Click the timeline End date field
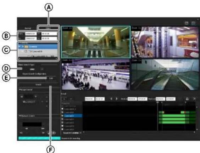 pos(160,99)
